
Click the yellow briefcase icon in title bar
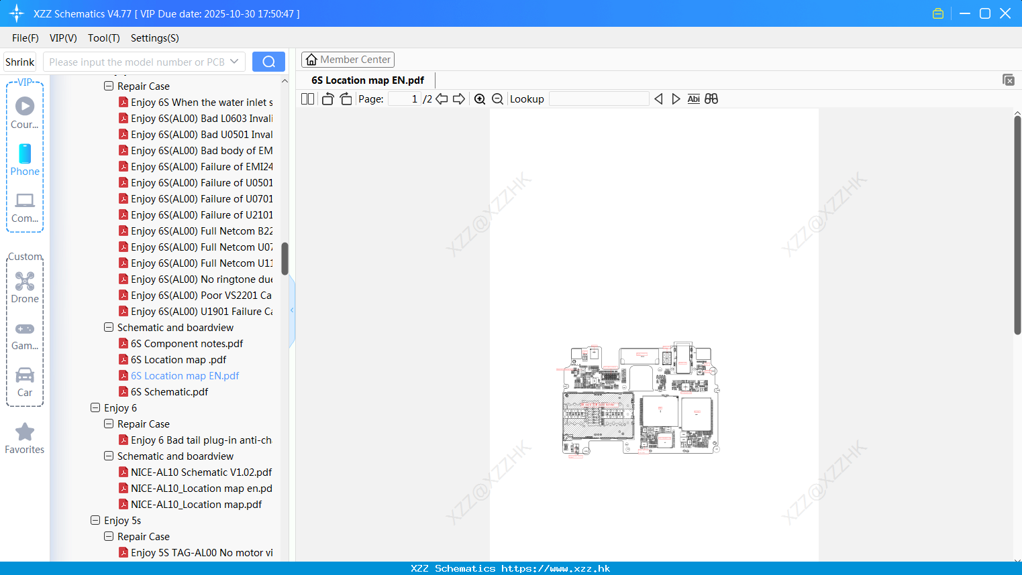938,13
